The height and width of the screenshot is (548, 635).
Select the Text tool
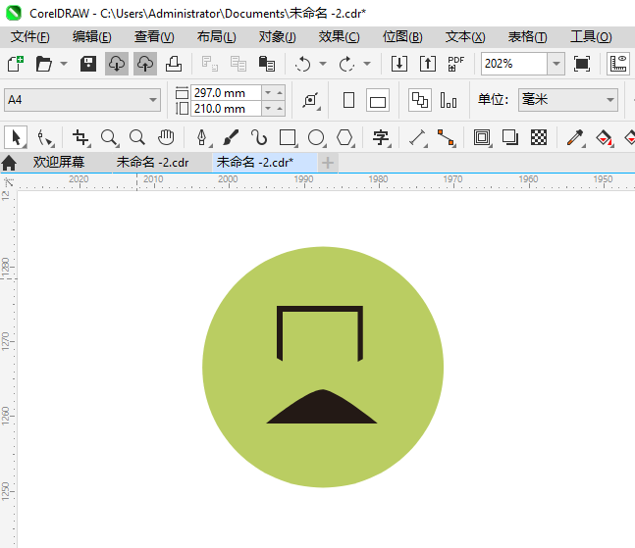point(381,137)
